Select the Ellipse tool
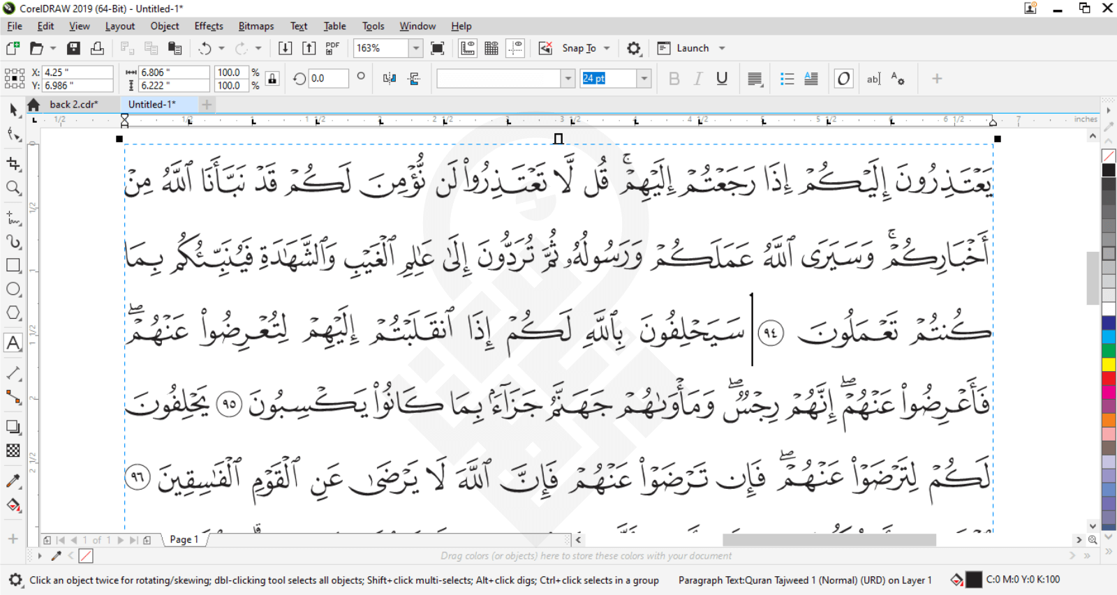Screen dimensions: 1117x595 tap(13, 289)
